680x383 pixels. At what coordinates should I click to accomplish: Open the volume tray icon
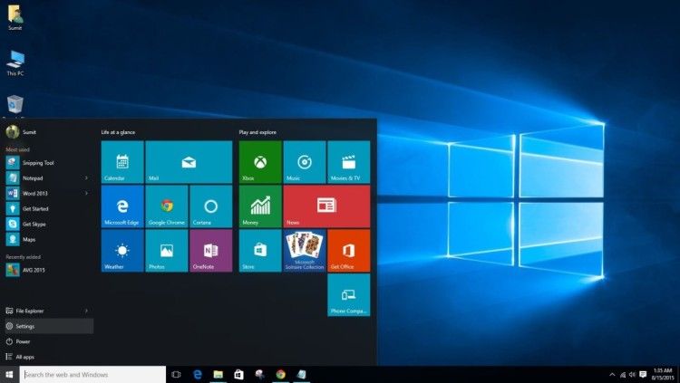[632, 375]
